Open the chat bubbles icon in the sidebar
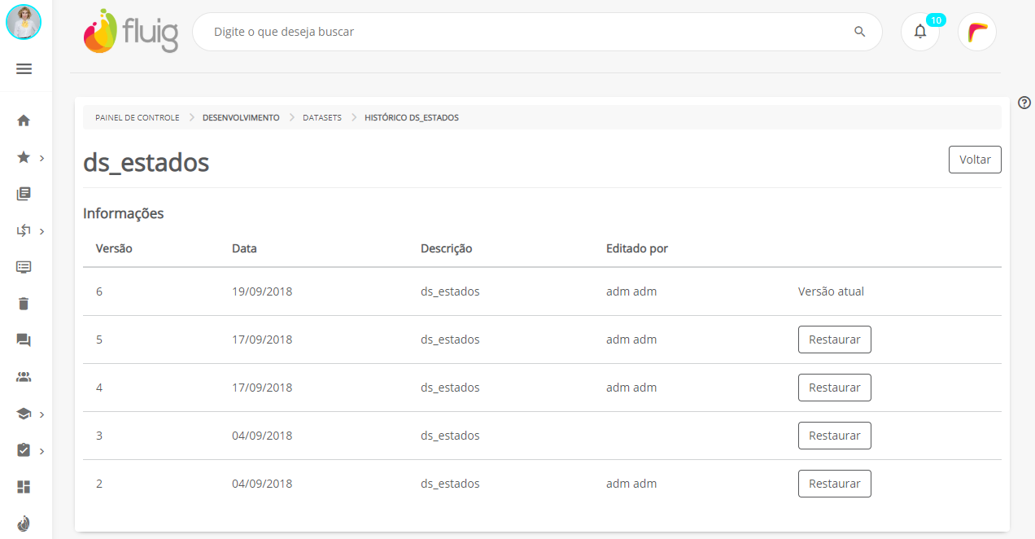The image size is (1035, 539). (24, 340)
